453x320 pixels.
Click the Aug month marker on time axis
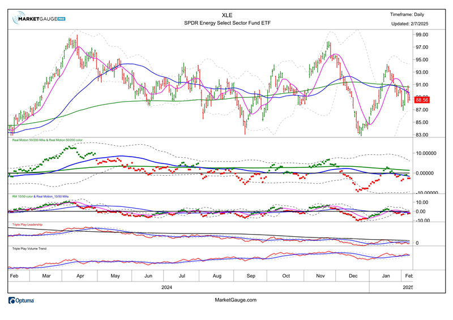(217, 275)
